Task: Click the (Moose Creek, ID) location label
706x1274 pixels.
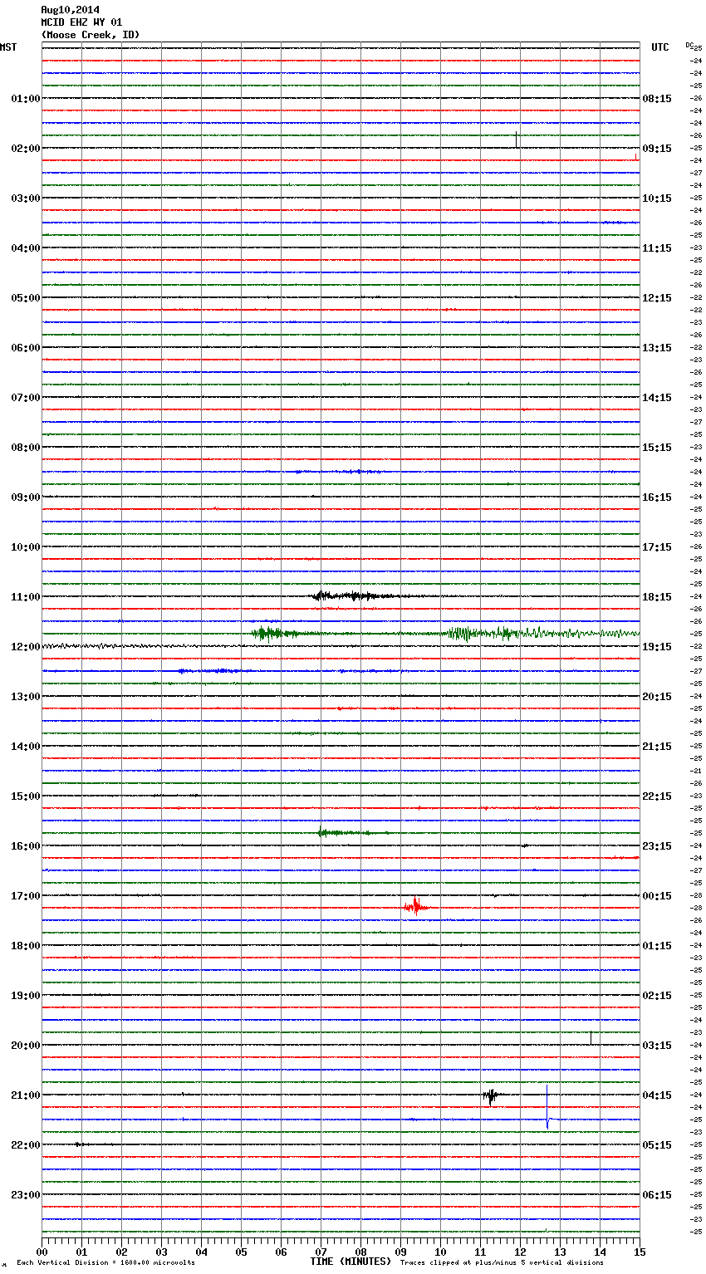Action: coord(91,35)
